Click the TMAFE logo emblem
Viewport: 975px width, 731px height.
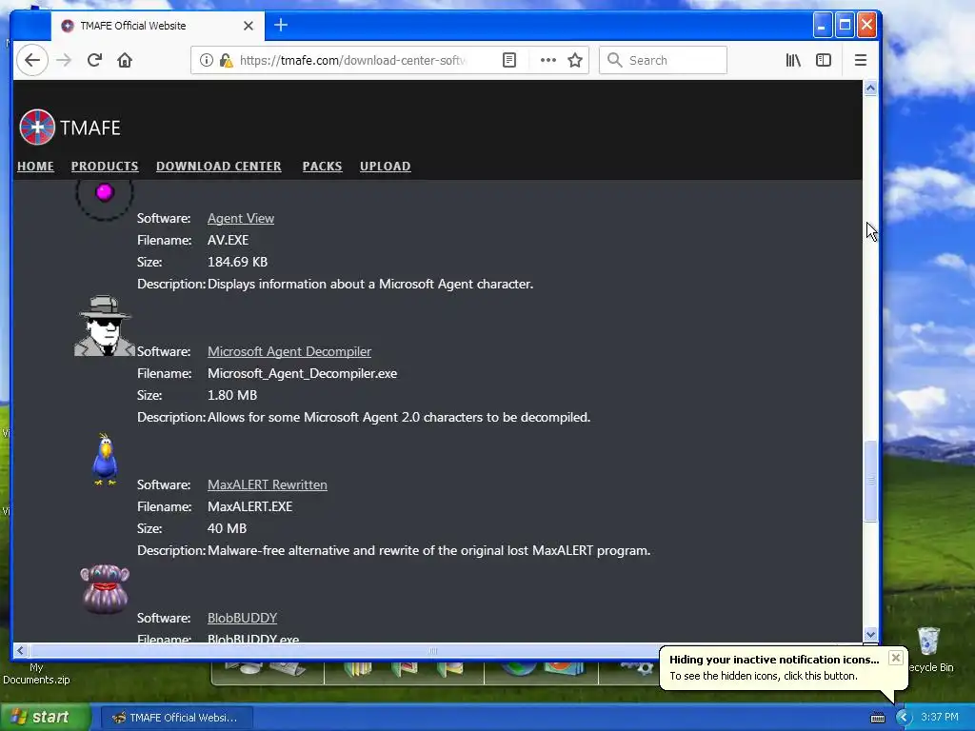(37, 128)
